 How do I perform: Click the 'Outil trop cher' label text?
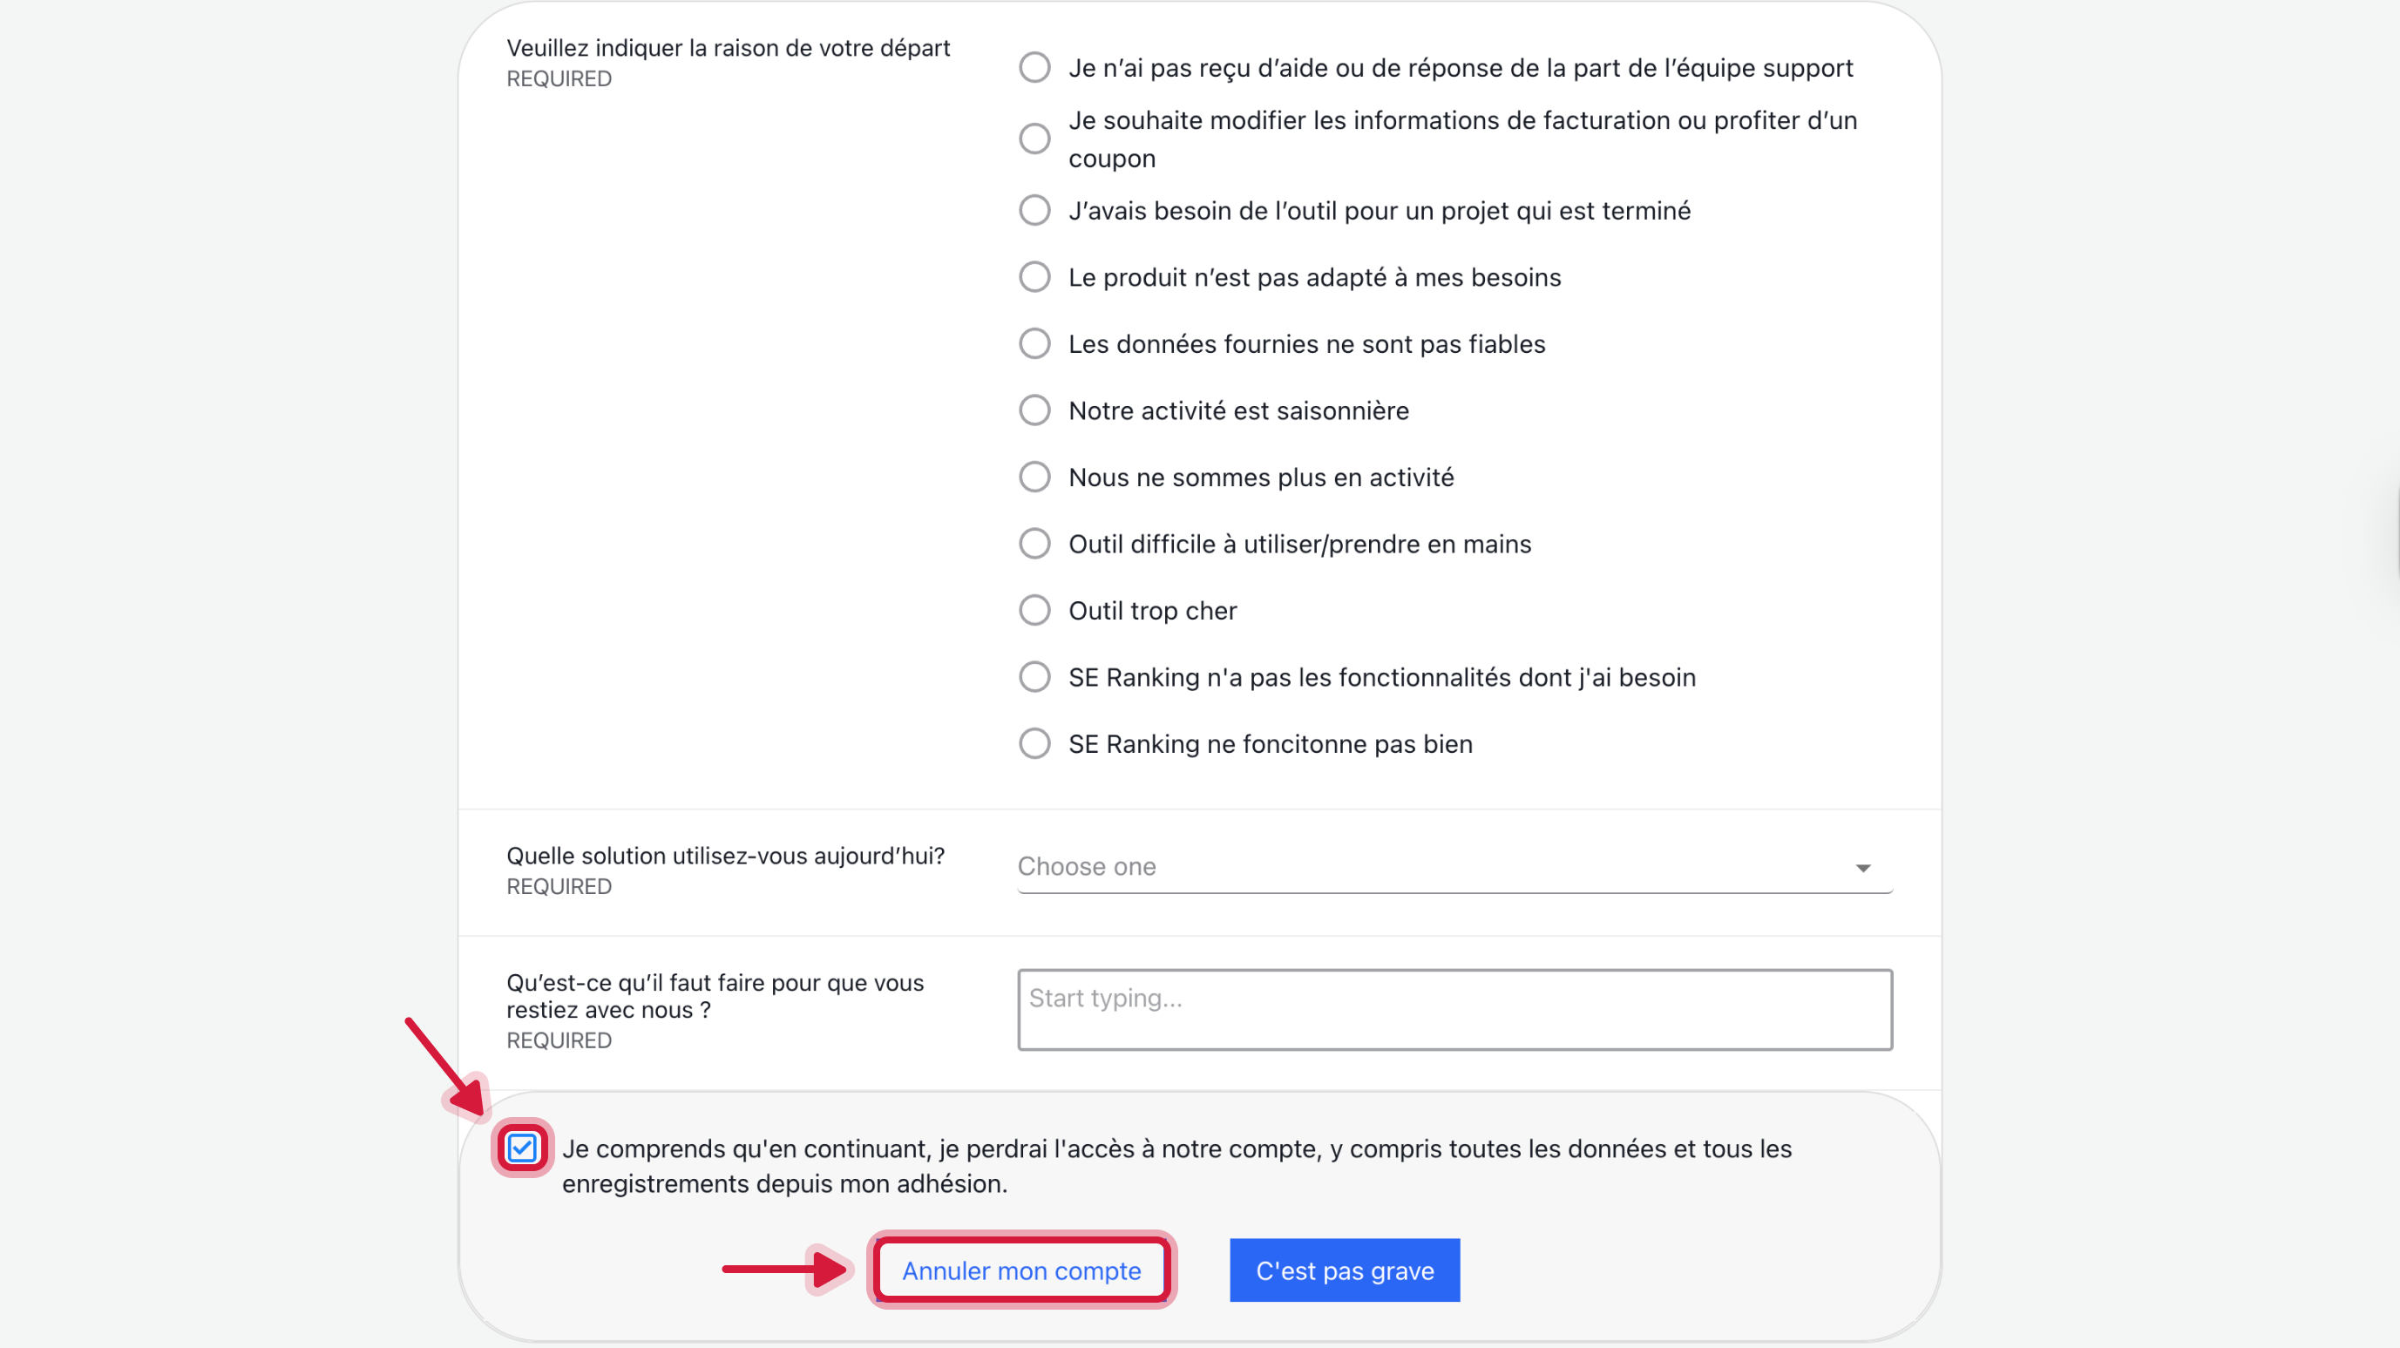[x=1152, y=611]
